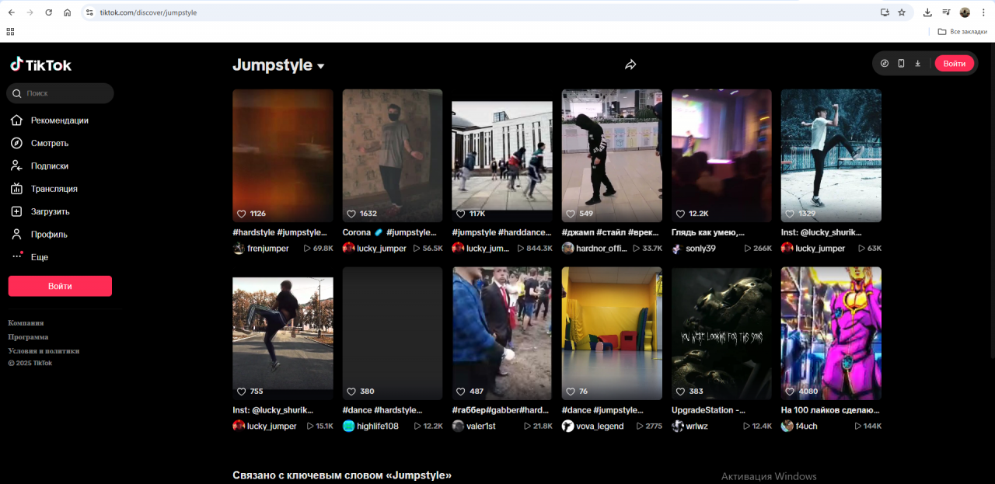
Task: Click the mobile phone icon in top bar
Action: coord(901,64)
